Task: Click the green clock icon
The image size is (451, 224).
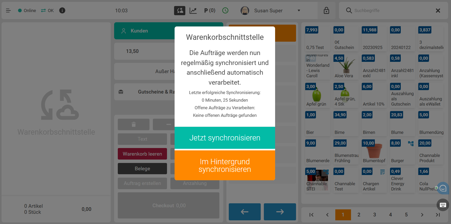Action: click(x=225, y=10)
